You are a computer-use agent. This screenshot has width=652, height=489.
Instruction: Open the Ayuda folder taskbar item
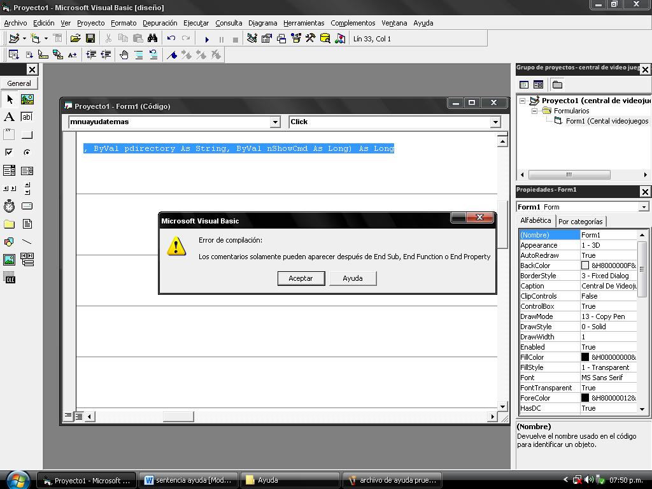(290, 480)
